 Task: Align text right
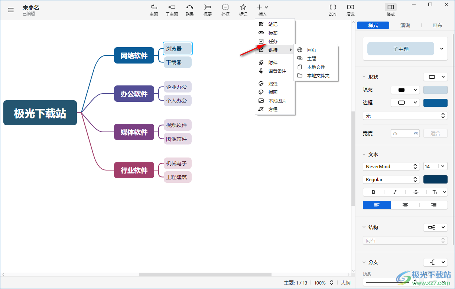click(x=433, y=205)
